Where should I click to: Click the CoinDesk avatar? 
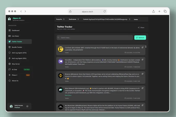[61, 49]
